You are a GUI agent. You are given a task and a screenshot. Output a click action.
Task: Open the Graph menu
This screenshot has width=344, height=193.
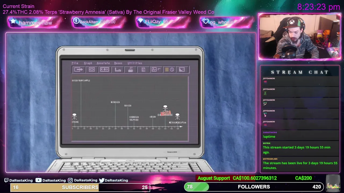88,63
